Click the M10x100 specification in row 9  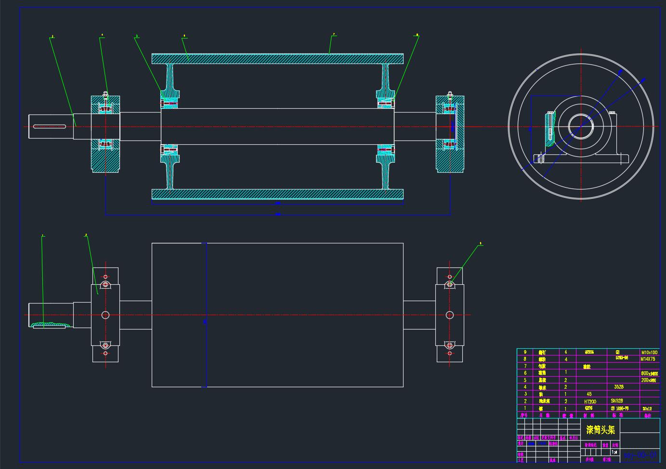click(649, 353)
